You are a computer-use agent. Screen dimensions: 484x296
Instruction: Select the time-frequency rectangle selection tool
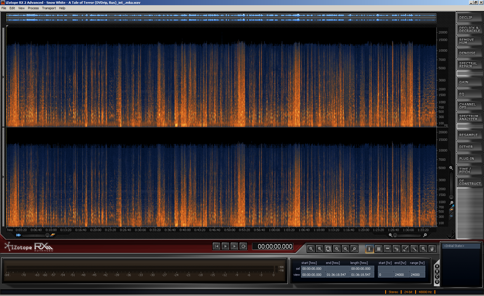click(x=379, y=249)
